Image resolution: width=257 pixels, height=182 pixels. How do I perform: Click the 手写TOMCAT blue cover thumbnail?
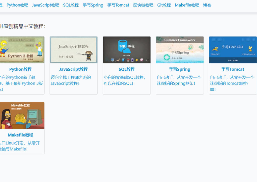click(233, 50)
